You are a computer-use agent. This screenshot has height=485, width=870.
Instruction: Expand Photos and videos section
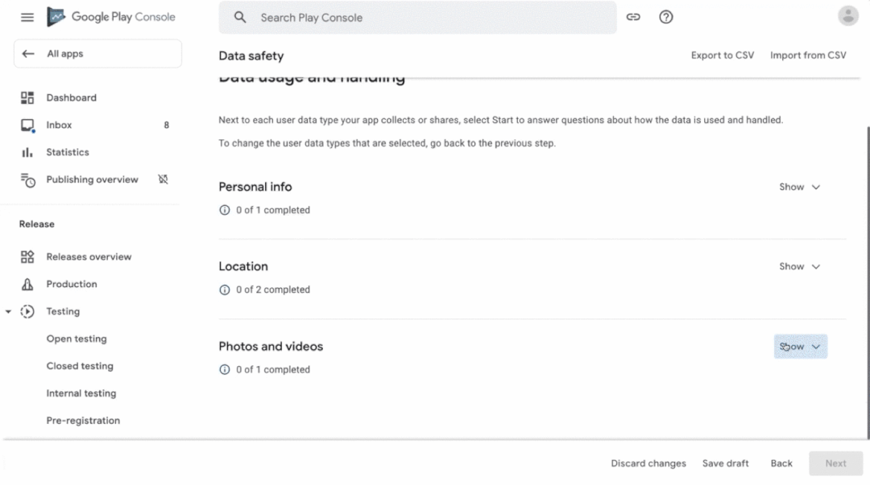coord(800,347)
